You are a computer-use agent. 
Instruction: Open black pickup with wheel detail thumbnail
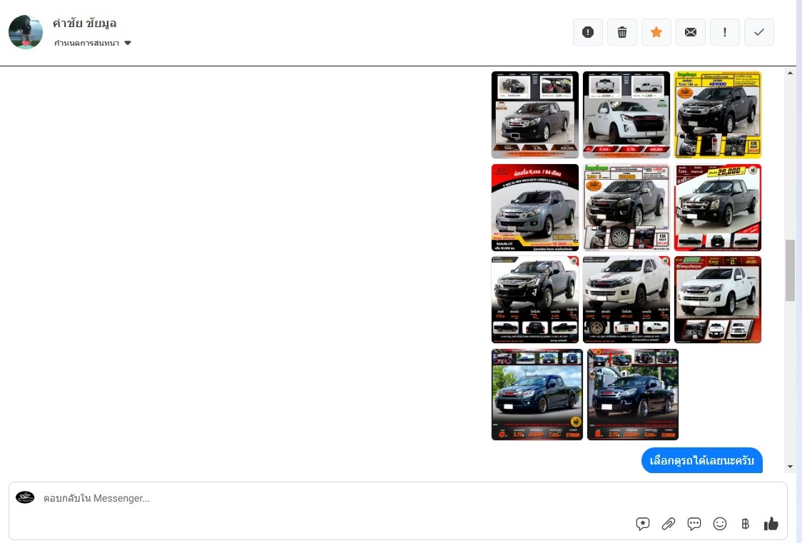pyautogui.click(x=626, y=208)
